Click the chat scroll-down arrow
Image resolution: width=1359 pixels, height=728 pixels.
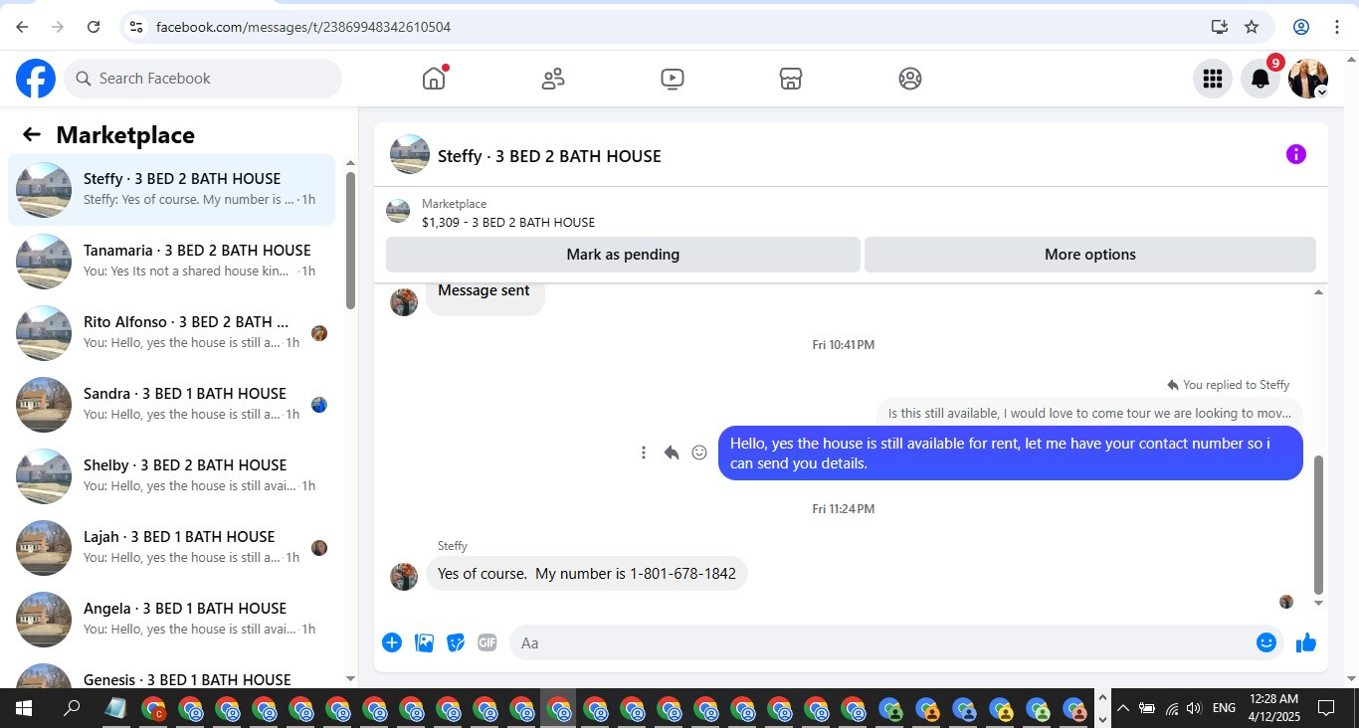pyautogui.click(x=1319, y=603)
